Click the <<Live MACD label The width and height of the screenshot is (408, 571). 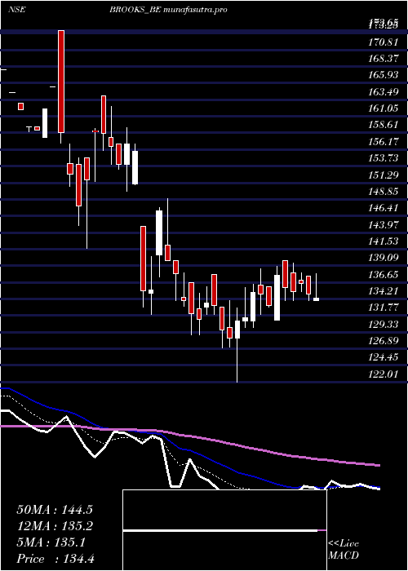(x=344, y=550)
